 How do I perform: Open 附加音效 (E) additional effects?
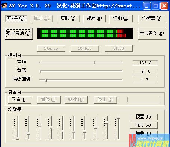[x=152, y=33]
